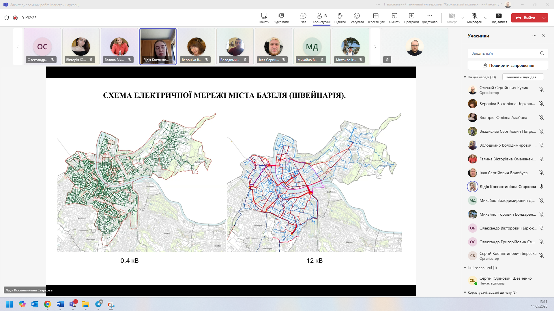Viewport: 554px width, 311px height.
Task: Expand microphone options dropdown arrow
Action: point(486,18)
